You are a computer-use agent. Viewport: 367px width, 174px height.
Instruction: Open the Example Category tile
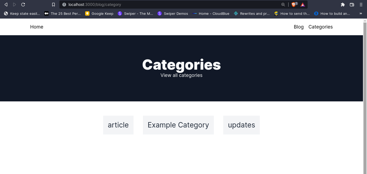click(178, 125)
